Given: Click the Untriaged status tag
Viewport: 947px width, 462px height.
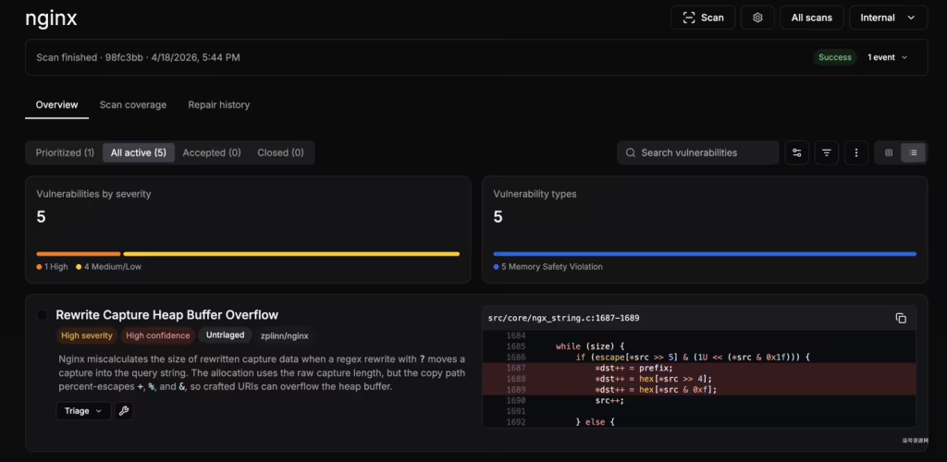Looking at the screenshot, I should point(225,334).
